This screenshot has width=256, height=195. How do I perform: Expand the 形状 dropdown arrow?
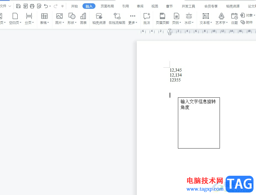tap(76, 23)
